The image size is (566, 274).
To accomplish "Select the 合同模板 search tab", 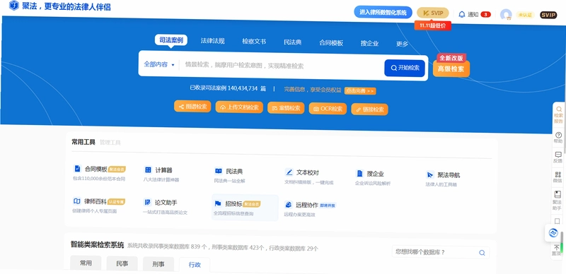I will pos(331,43).
